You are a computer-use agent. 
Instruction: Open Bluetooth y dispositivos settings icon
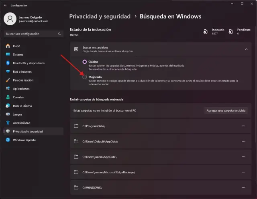(8, 63)
